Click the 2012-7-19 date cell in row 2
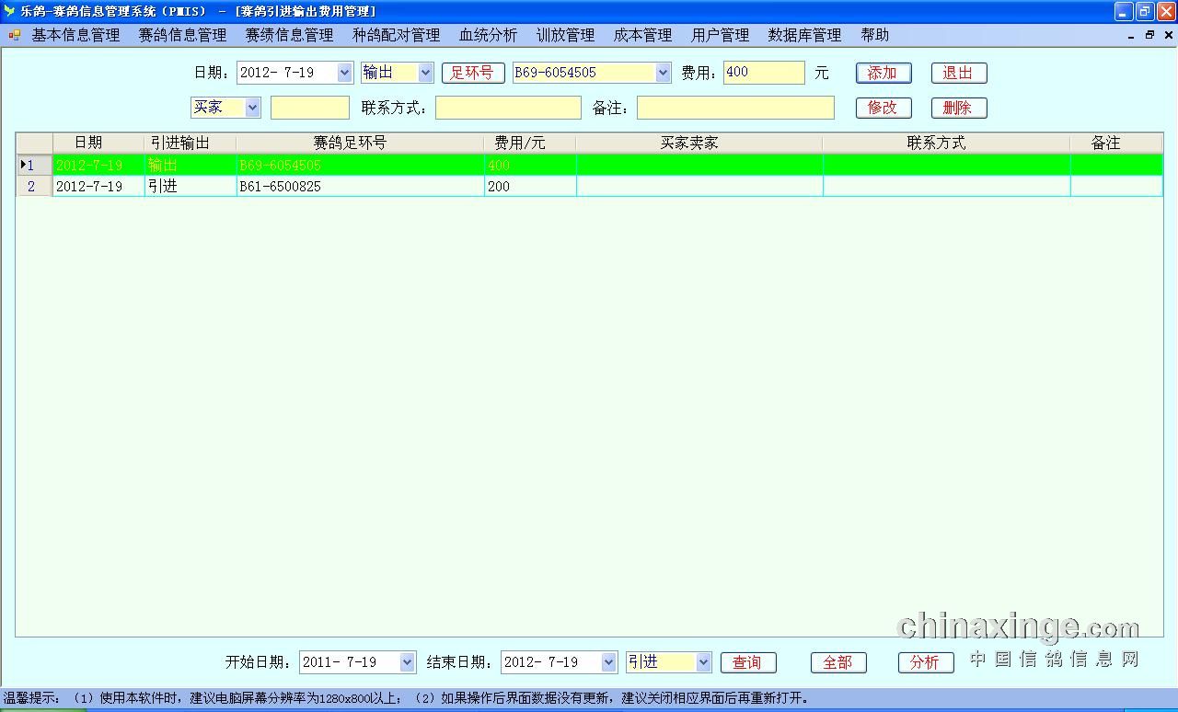Screen dimensions: 1178x712 [x=98, y=186]
